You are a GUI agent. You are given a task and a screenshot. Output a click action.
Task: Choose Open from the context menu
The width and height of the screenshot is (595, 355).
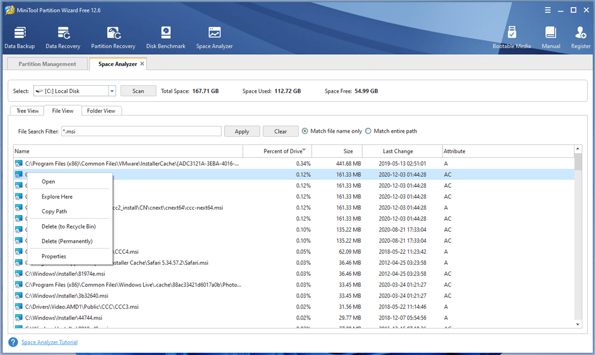pos(48,181)
